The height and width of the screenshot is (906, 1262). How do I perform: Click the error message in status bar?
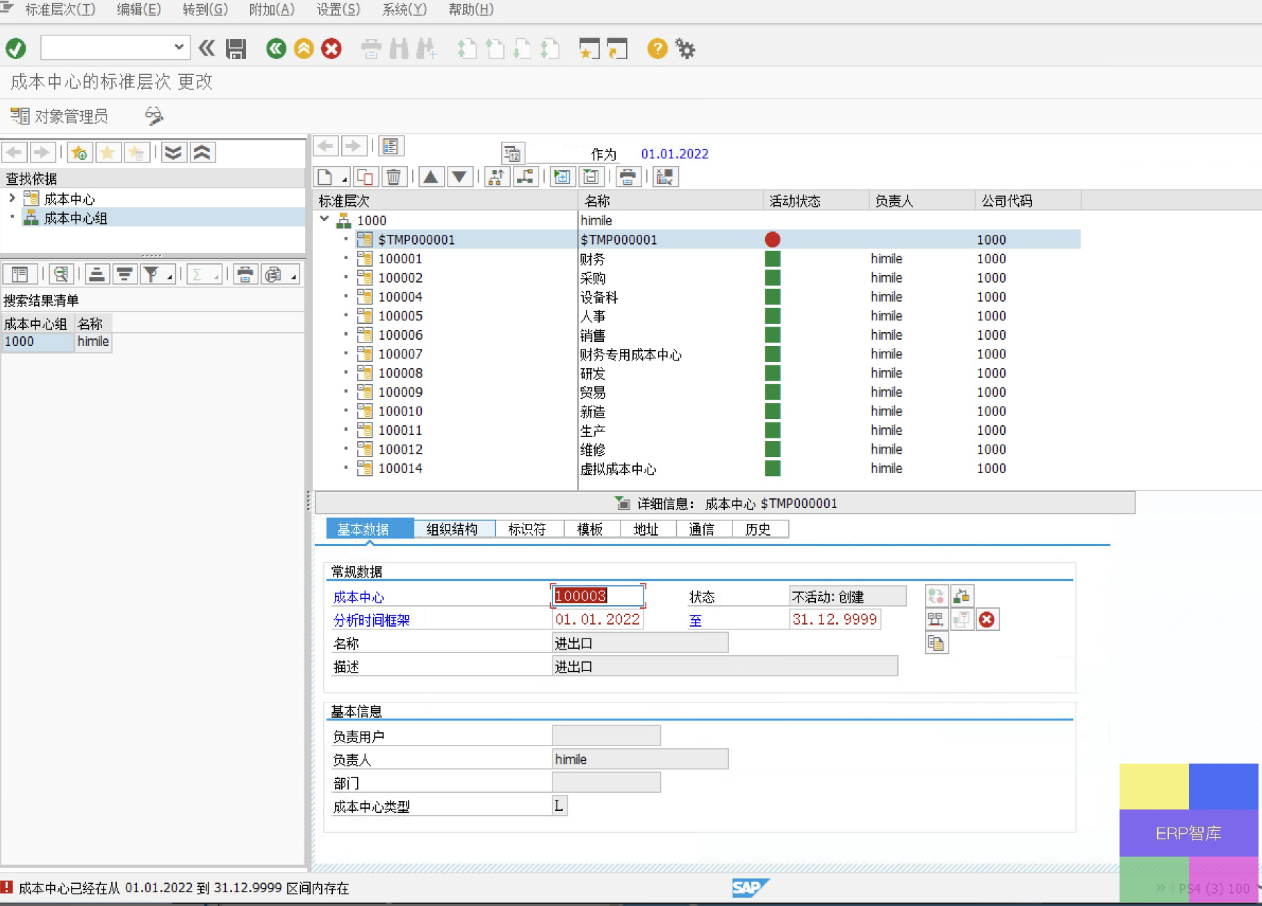click(183, 888)
